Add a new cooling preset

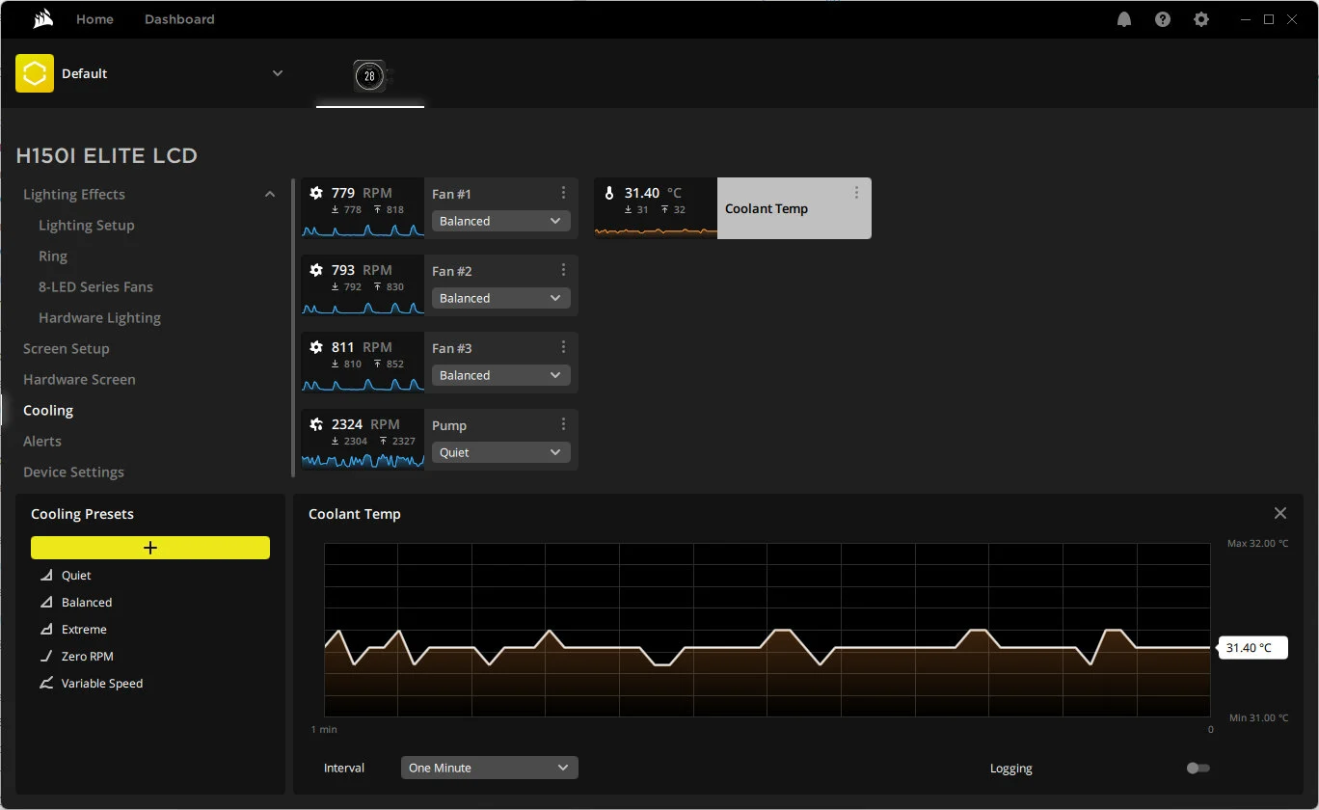click(x=150, y=548)
